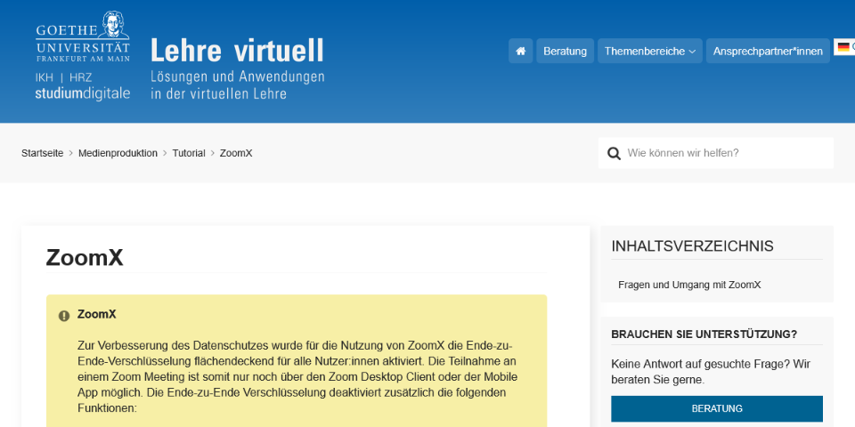Click 'Keine Antwort auf gesuchte Frage?' text

(701, 363)
